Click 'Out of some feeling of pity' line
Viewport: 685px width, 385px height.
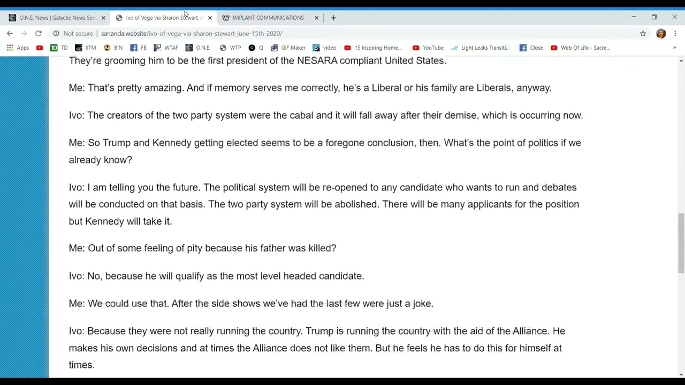202,248
